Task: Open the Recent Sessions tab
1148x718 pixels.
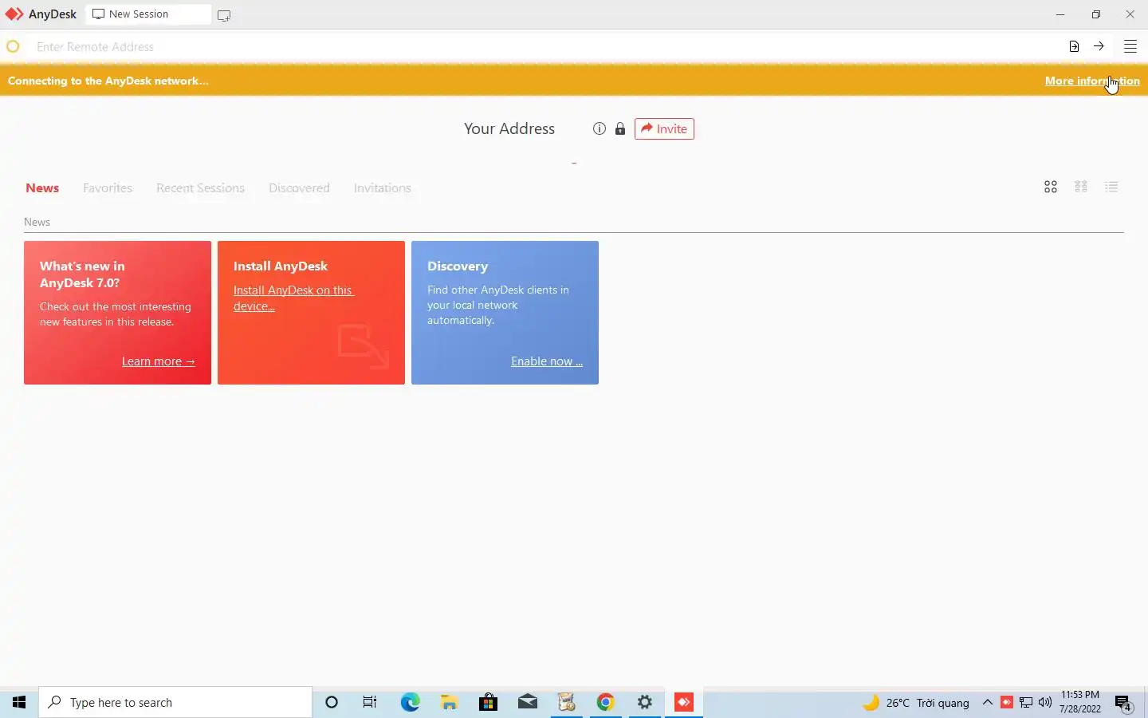Action: pyautogui.click(x=200, y=188)
